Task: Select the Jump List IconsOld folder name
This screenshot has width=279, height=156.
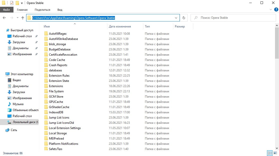Action: tap(61, 123)
